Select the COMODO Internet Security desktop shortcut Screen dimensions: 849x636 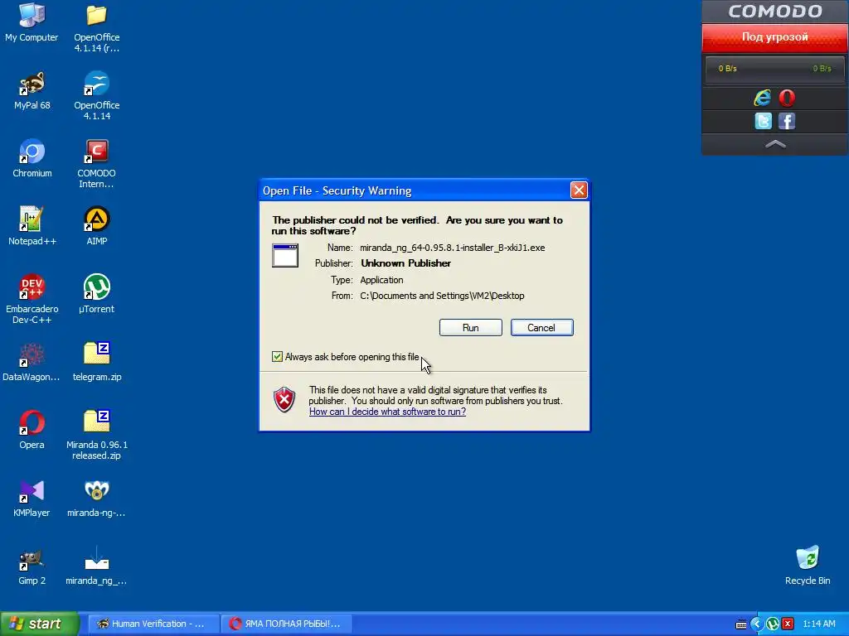(x=96, y=164)
